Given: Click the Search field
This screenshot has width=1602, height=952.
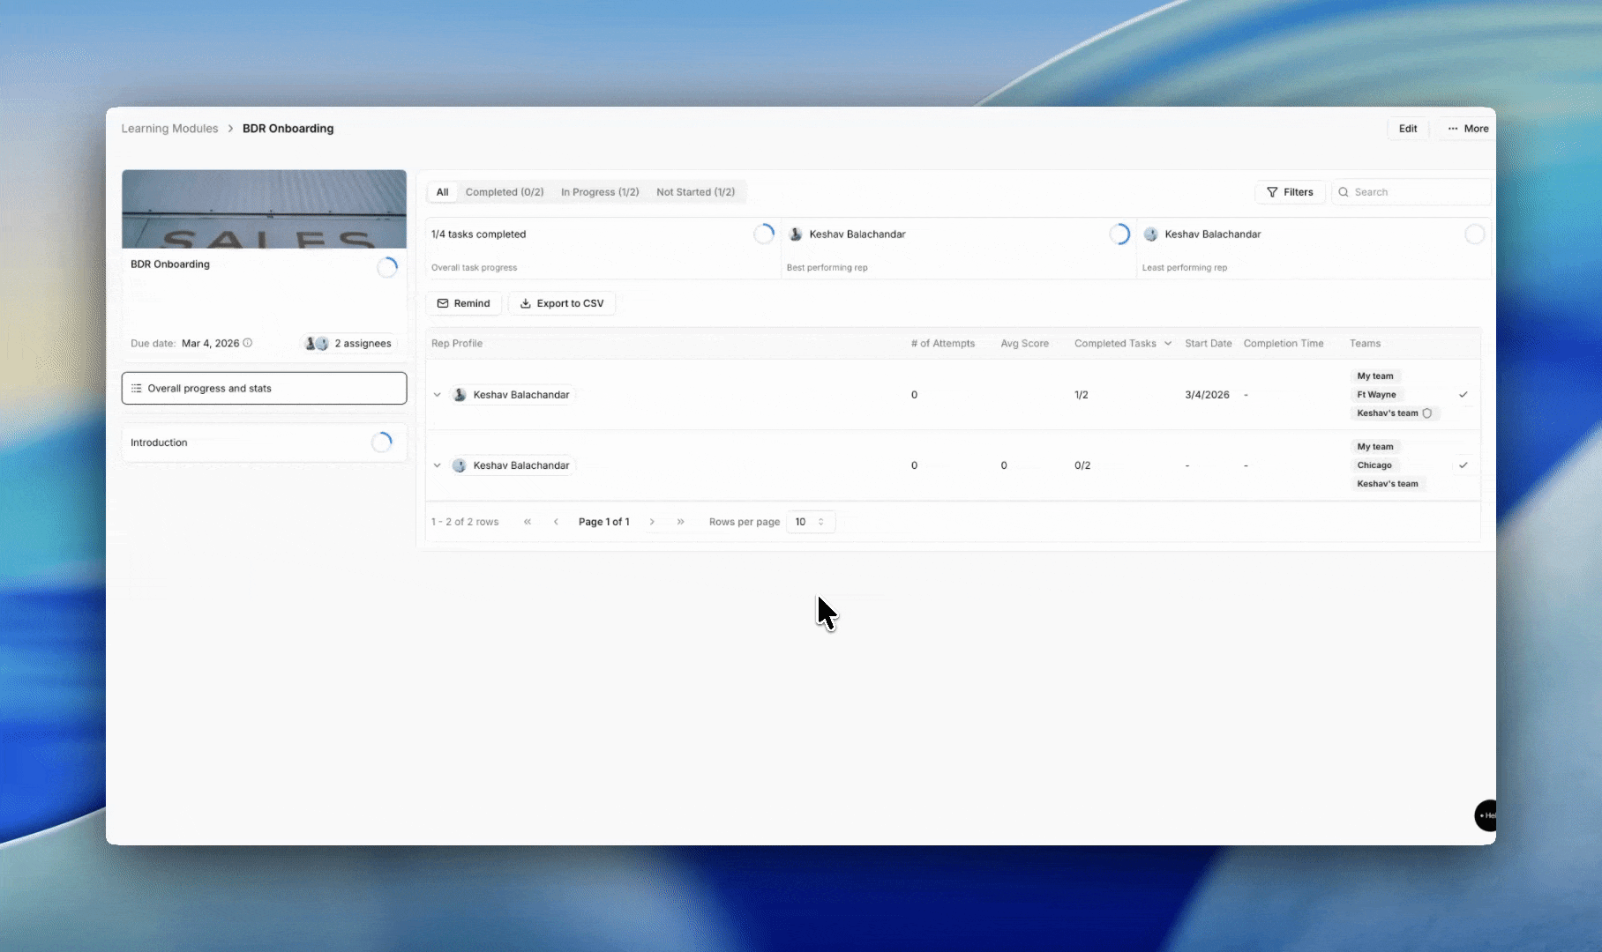Looking at the screenshot, I should coord(1411,192).
